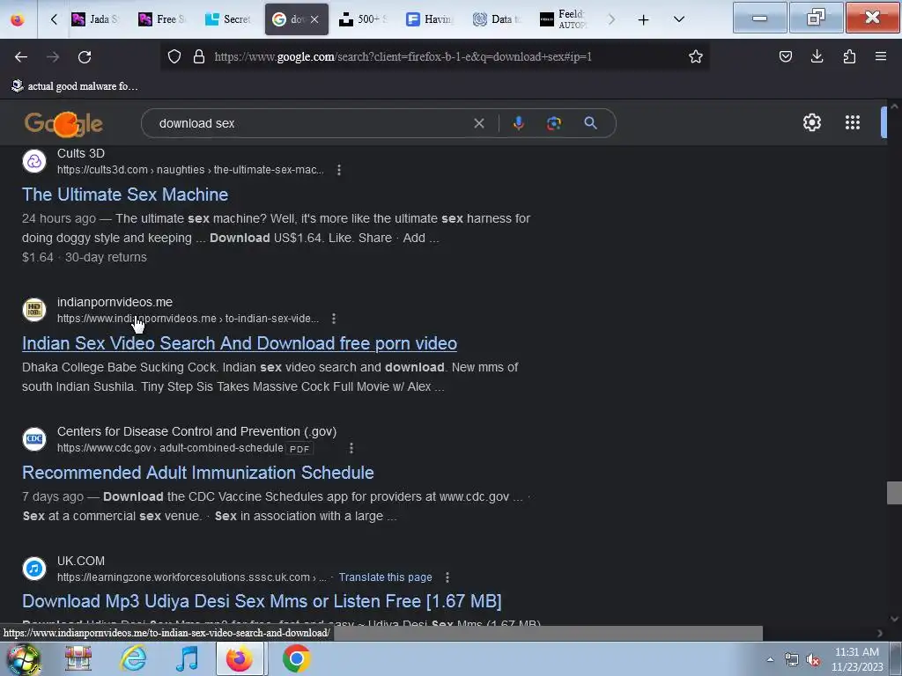Show site security info via padlock
The width and height of the screenshot is (902, 676).
click(199, 56)
